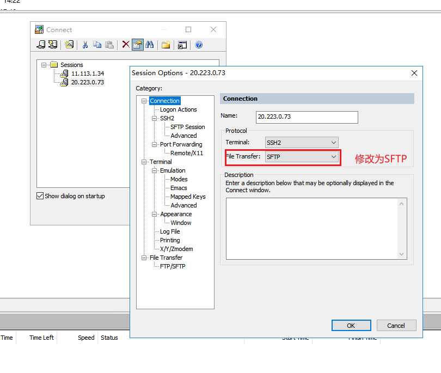Click the Cut scissors icon
441x373 pixels.
click(85, 45)
